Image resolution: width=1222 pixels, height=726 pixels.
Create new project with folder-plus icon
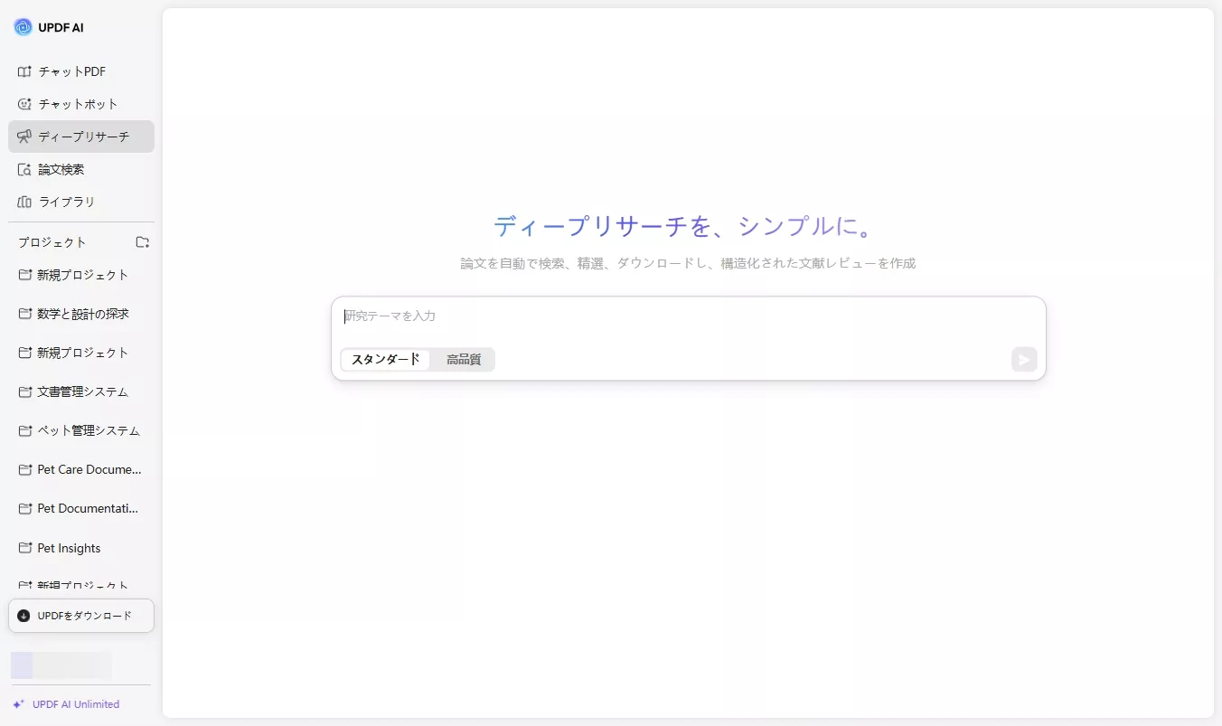coord(142,242)
